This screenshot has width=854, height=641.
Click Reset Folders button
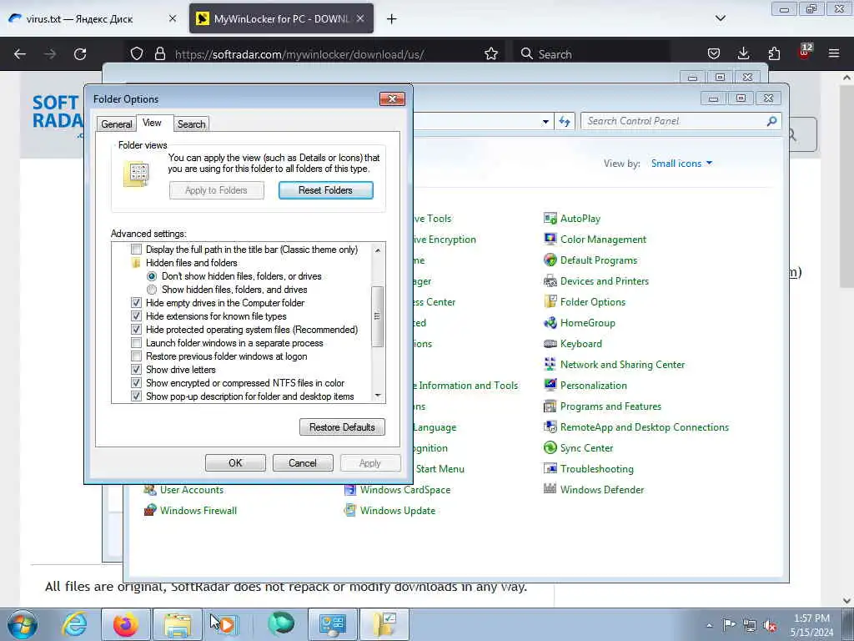point(326,190)
